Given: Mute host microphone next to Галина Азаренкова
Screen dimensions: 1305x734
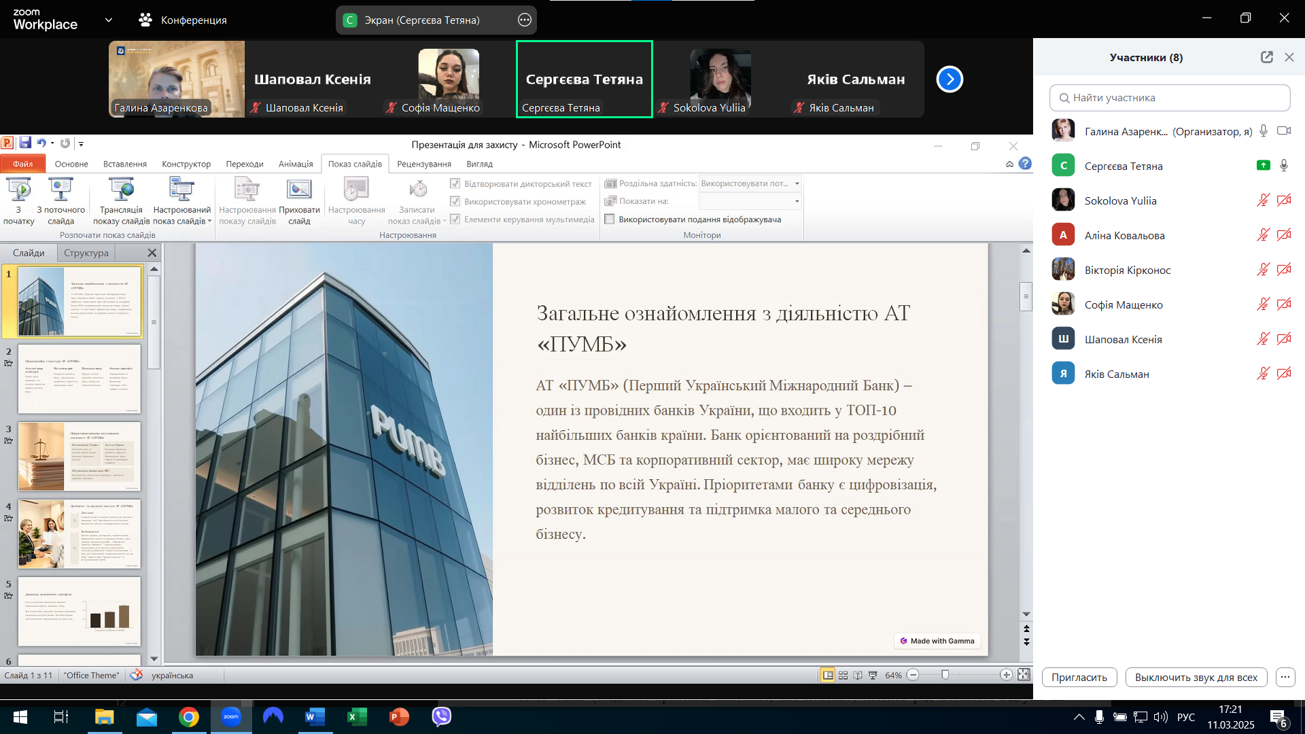Looking at the screenshot, I should click(x=1263, y=130).
